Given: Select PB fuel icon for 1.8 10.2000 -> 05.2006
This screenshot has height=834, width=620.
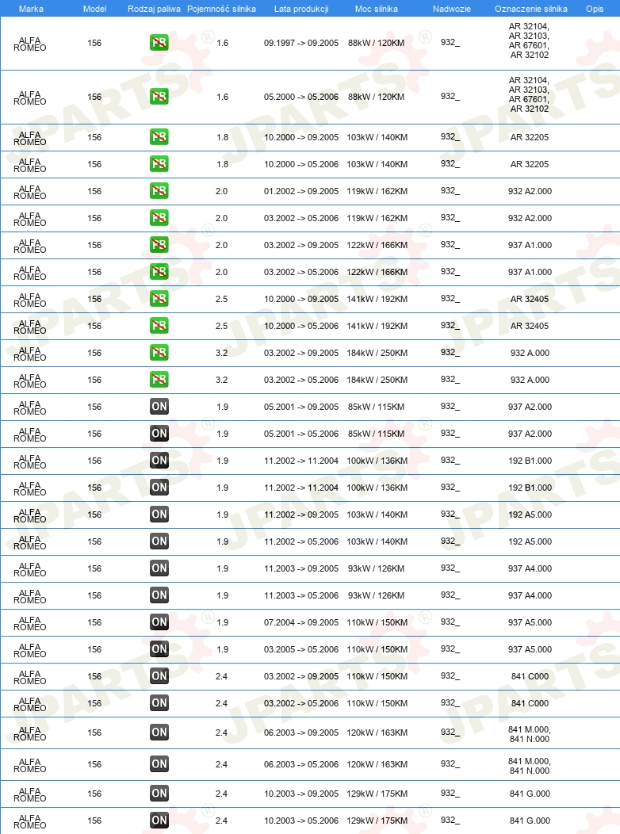Looking at the screenshot, I should tap(159, 164).
